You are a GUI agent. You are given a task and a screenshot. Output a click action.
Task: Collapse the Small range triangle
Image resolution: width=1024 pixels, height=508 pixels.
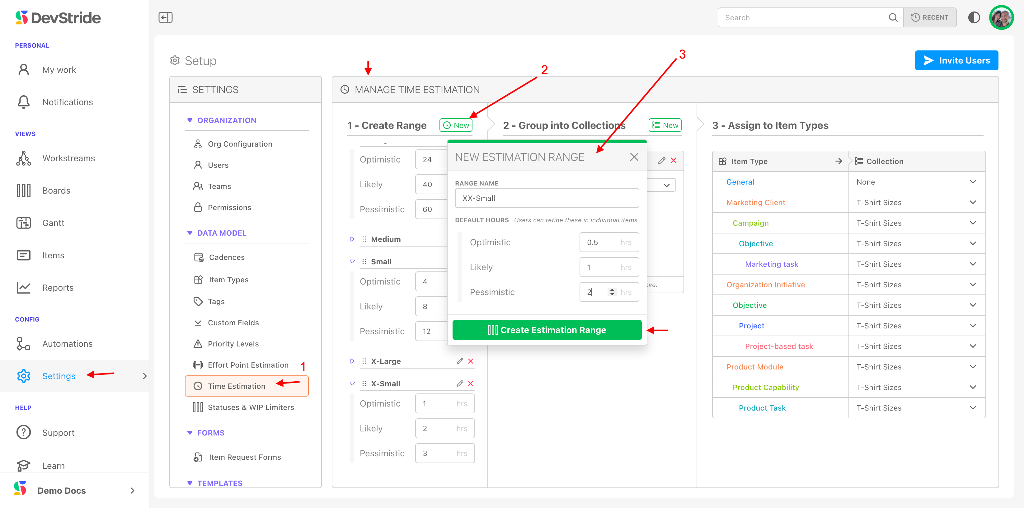pos(352,261)
